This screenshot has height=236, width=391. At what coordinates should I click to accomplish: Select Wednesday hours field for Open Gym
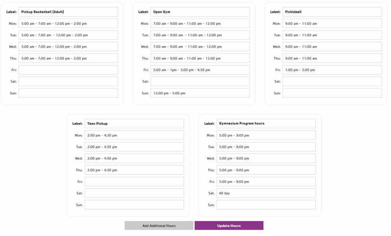tap(200, 46)
